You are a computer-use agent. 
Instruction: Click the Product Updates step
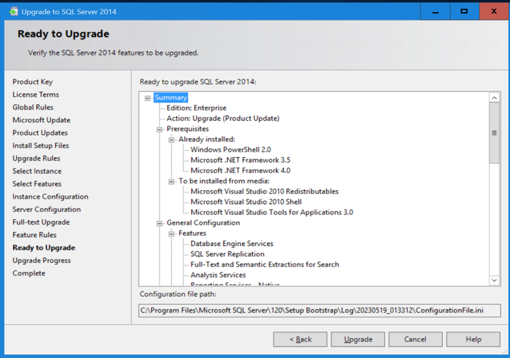click(40, 133)
